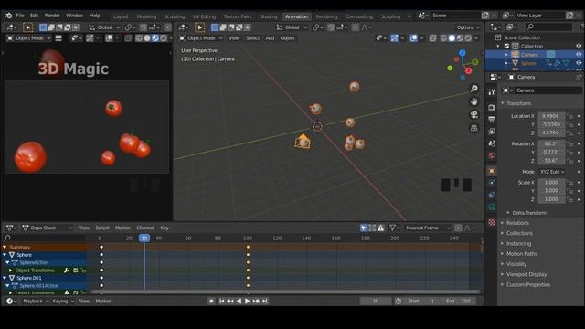The image size is (585, 329).
Task: Open the Playback popover
Action: (37, 301)
